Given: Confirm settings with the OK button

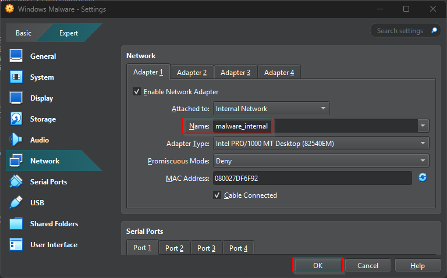Looking at the screenshot, I should pos(318,265).
